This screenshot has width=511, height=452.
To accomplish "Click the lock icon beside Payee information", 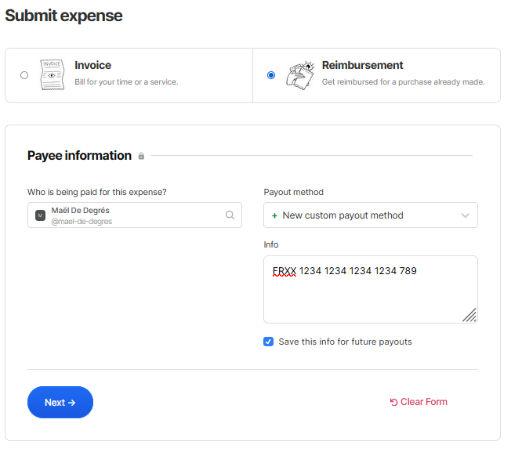I will point(141,156).
